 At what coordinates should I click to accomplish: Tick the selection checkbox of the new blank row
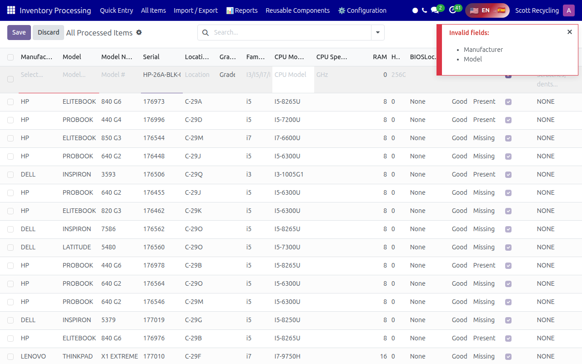click(10, 79)
